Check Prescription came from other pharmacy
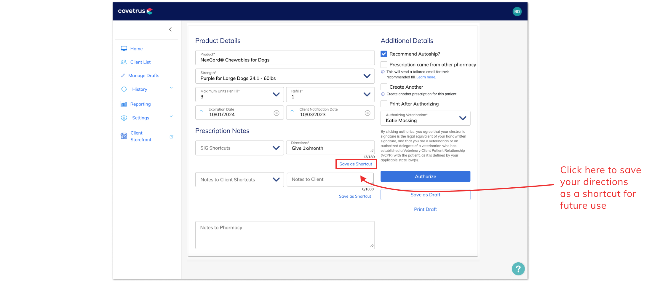652x284 pixels. [x=384, y=65]
